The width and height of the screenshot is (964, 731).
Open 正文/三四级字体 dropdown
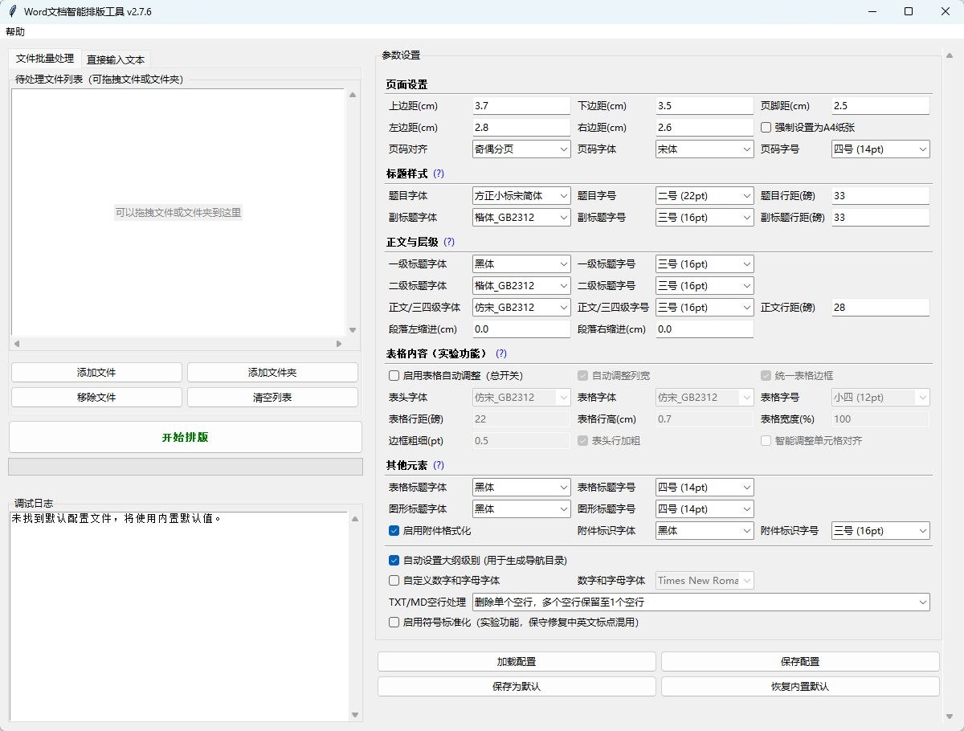522,308
